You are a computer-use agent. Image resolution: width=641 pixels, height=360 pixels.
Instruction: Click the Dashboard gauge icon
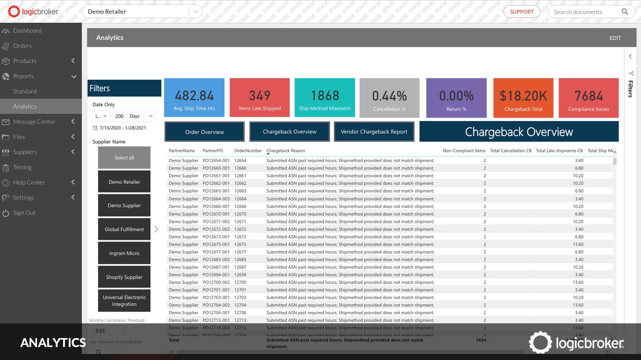tap(6, 31)
